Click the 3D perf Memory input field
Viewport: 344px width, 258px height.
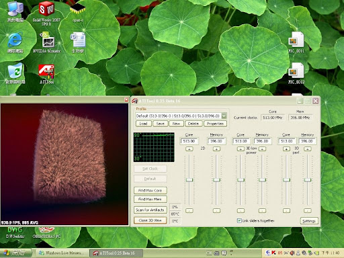click(x=308, y=141)
